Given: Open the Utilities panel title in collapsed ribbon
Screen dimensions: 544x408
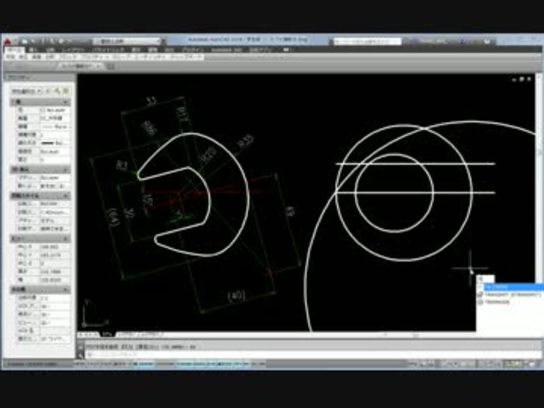Looking at the screenshot, I should (151, 57).
